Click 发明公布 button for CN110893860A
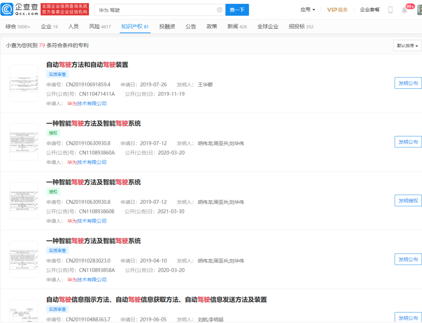The width and height of the screenshot is (422, 323). point(408,142)
